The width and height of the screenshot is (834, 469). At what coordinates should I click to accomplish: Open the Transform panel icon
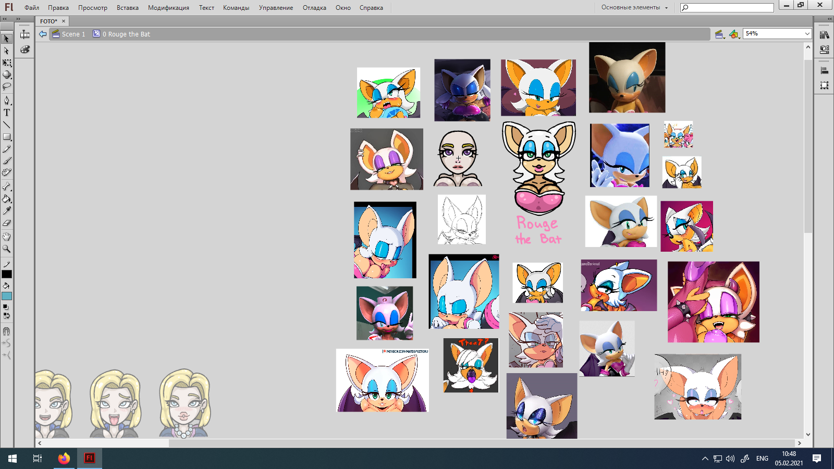point(824,85)
